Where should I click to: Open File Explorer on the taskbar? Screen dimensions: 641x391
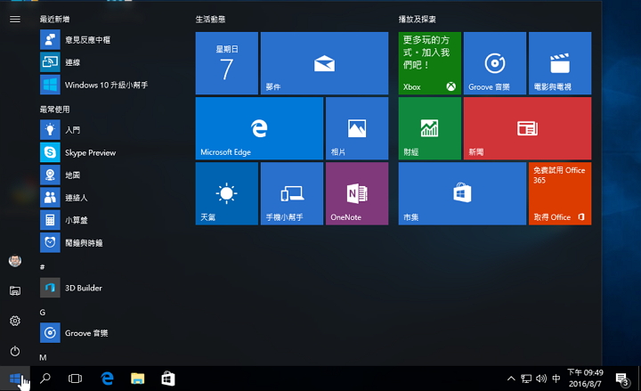click(137, 379)
